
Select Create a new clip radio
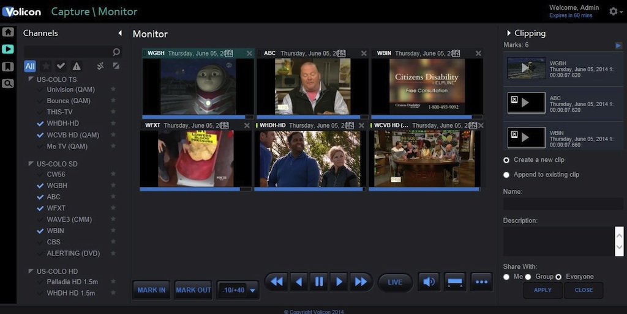[506, 160]
